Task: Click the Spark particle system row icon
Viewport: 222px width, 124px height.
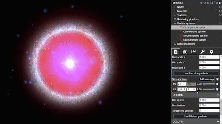Action: (x=181, y=40)
